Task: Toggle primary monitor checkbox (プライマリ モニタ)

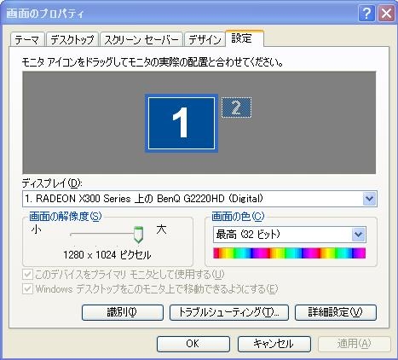Action: 27,275
